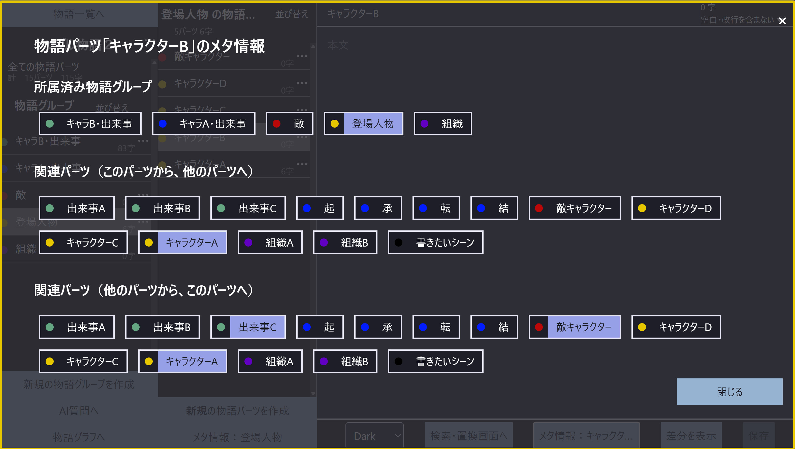Go to 検索・置換画面へ button
The height and width of the screenshot is (449, 795).
pos(468,436)
